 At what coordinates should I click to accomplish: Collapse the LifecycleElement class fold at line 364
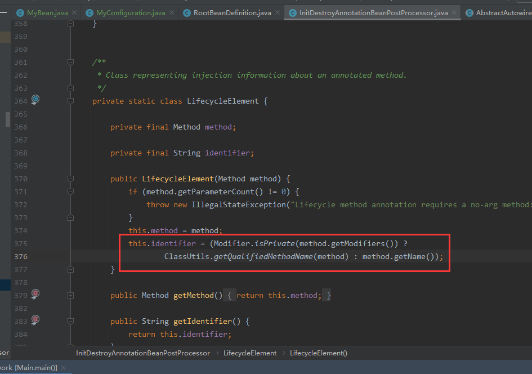point(70,101)
